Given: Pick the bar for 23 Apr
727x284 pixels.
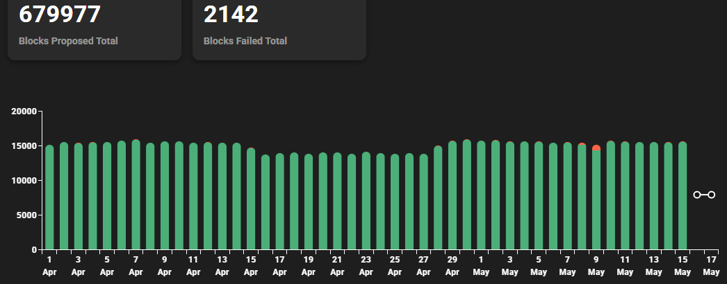Looking at the screenshot, I should [x=366, y=201].
